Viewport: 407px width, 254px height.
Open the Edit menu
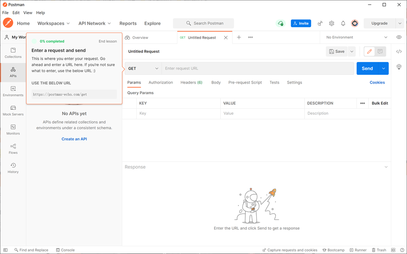pos(16,13)
